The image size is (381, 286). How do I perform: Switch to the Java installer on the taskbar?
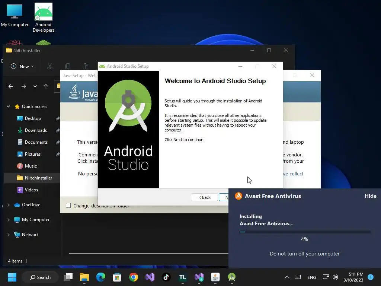coord(215,277)
